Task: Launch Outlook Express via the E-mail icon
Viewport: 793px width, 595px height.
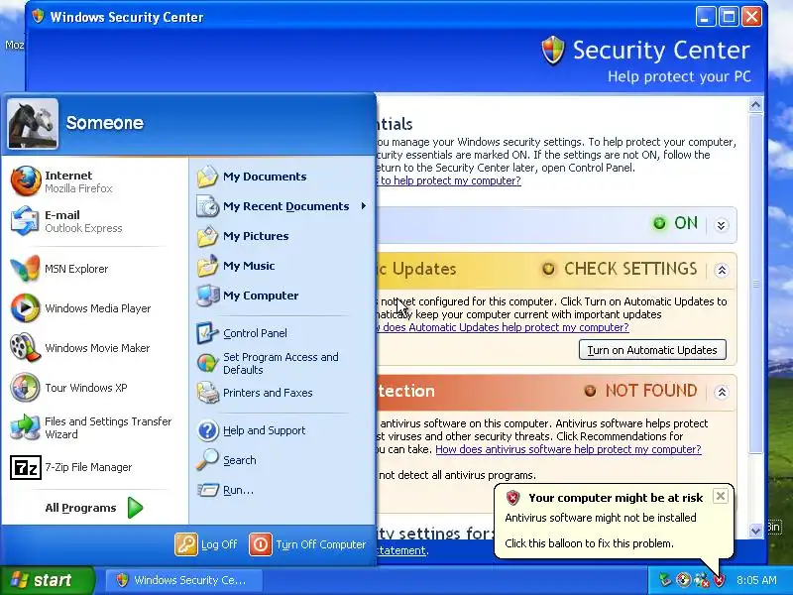Action: point(26,221)
